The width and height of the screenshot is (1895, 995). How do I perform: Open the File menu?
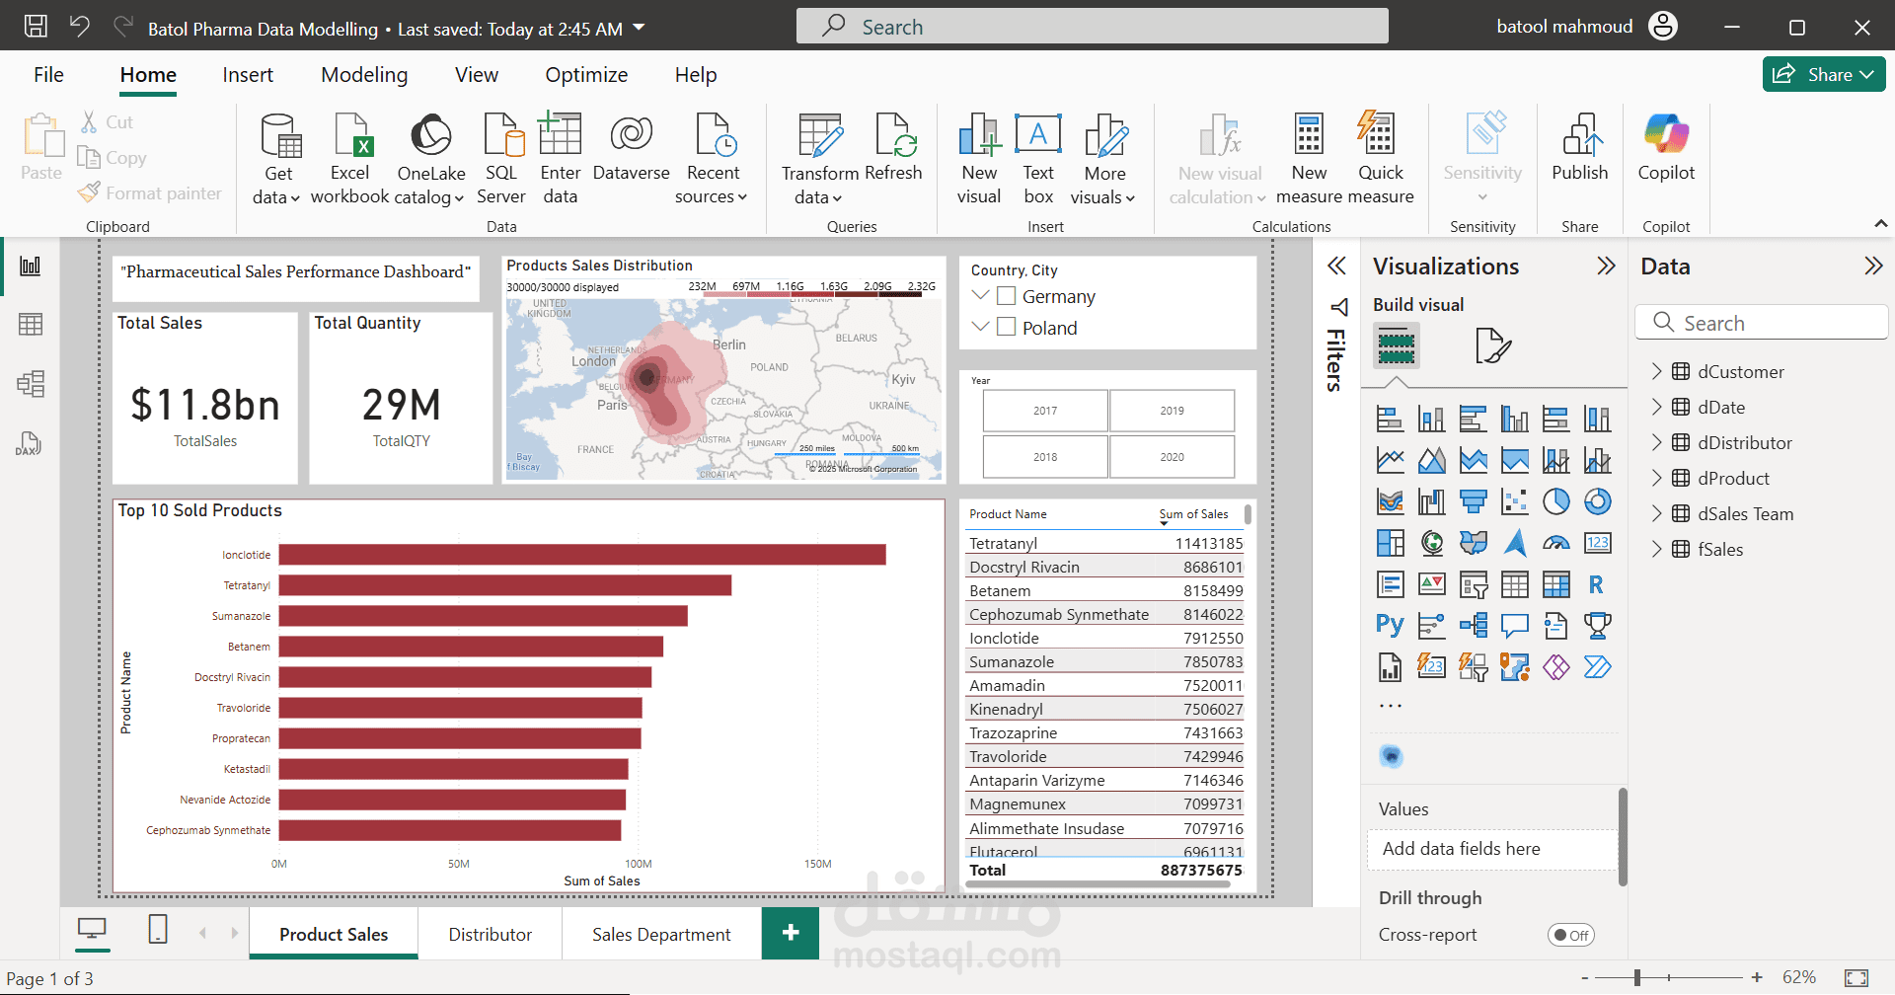pyautogui.click(x=48, y=75)
